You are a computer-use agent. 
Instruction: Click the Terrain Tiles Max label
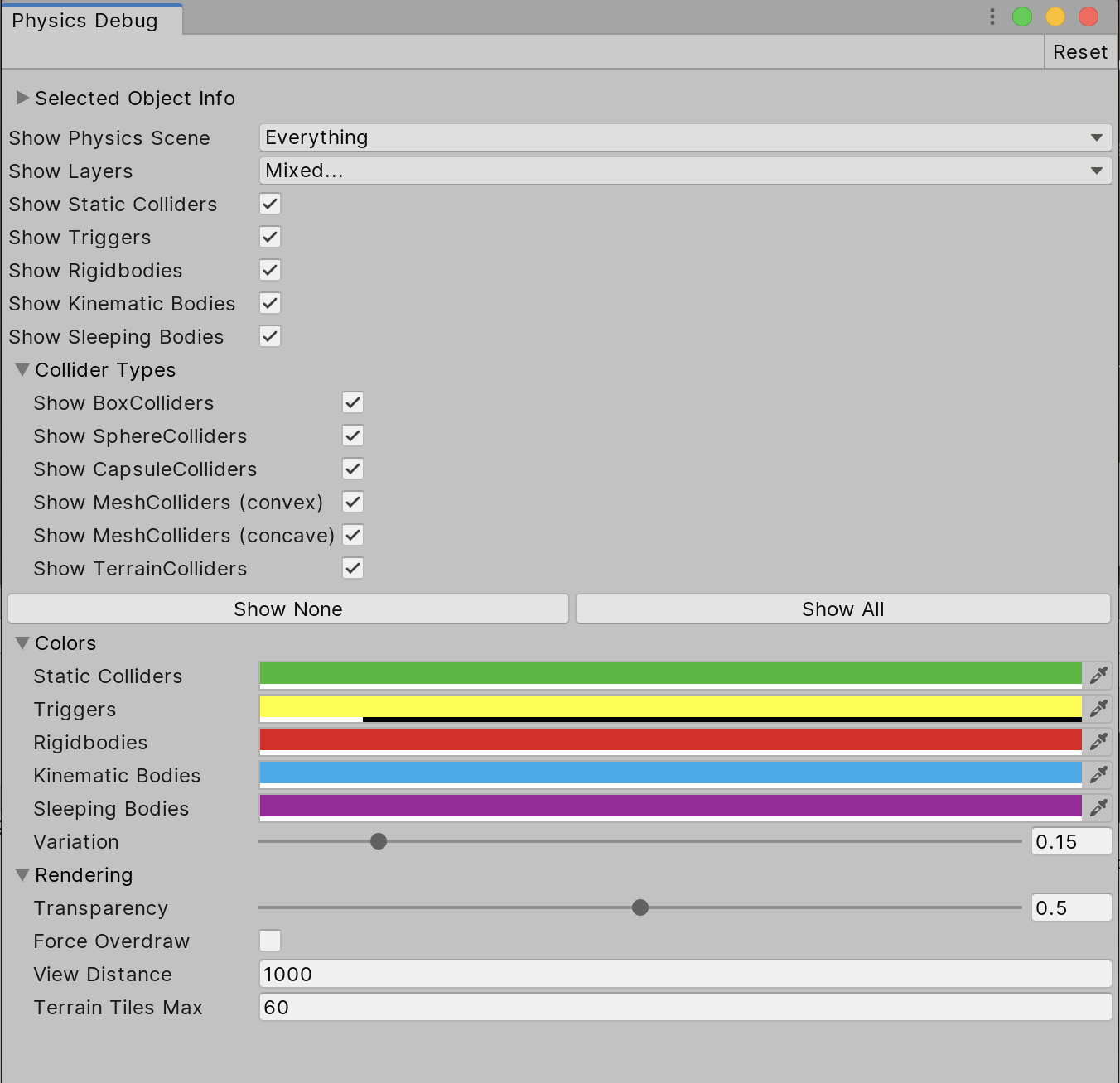(118, 1008)
